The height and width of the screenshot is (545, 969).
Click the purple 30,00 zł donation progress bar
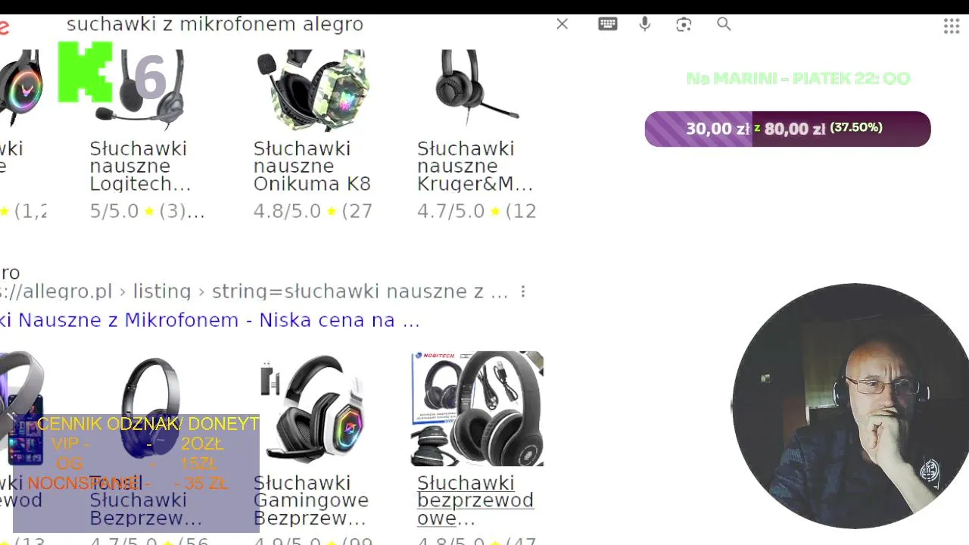point(787,129)
